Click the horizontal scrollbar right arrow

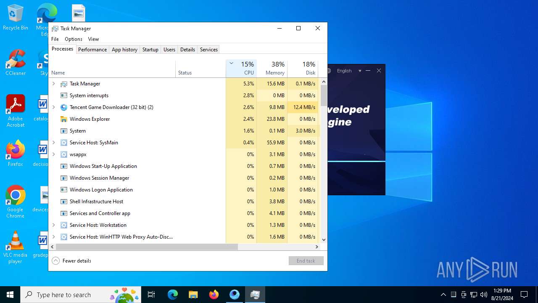click(x=317, y=247)
